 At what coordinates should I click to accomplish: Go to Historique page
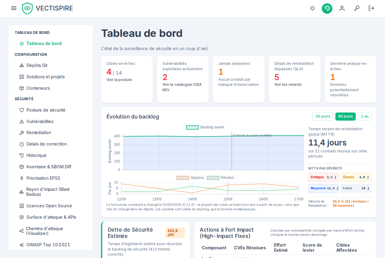click(x=51, y=155)
